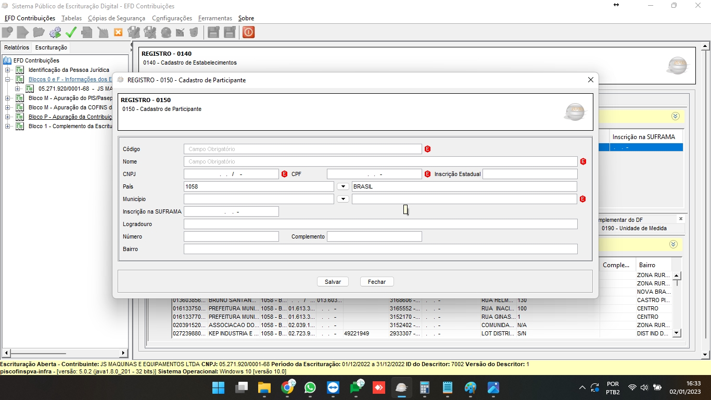711x400 pixels.
Task: Open WhatsApp from the taskbar
Action: pyautogui.click(x=310, y=387)
